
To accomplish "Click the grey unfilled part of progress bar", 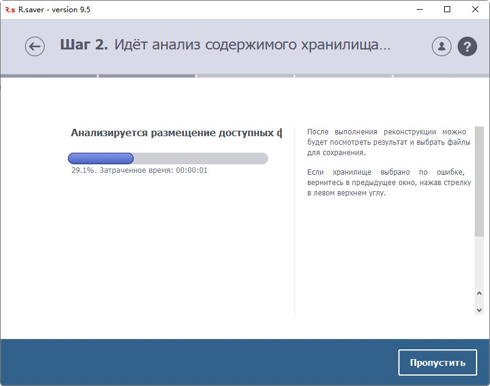I will pyautogui.click(x=200, y=159).
